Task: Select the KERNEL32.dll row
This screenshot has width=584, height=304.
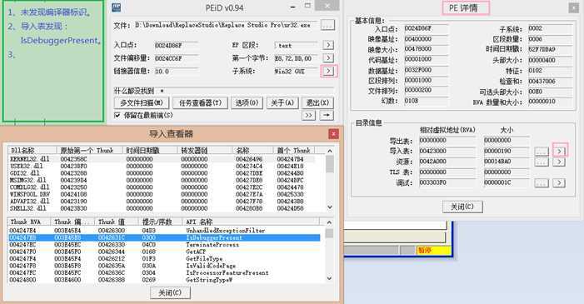Action: 162,159
